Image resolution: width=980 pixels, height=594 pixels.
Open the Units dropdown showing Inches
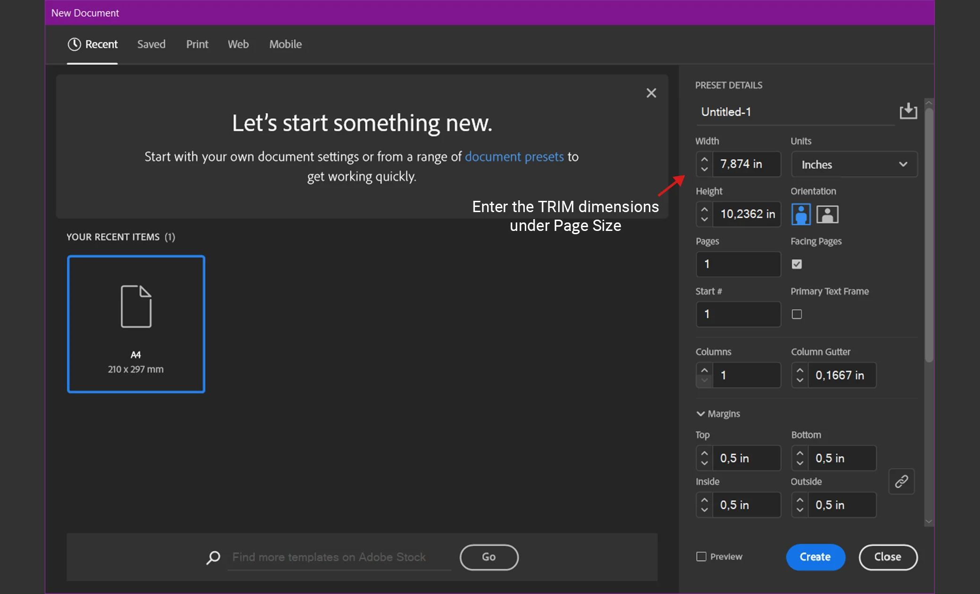[x=854, y=164]
